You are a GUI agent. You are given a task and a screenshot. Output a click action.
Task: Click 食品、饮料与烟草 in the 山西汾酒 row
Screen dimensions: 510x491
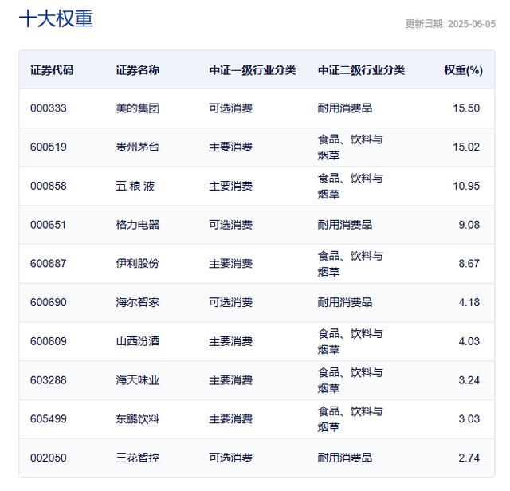point(351,342)
